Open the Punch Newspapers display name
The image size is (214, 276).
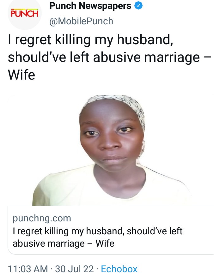90,6
